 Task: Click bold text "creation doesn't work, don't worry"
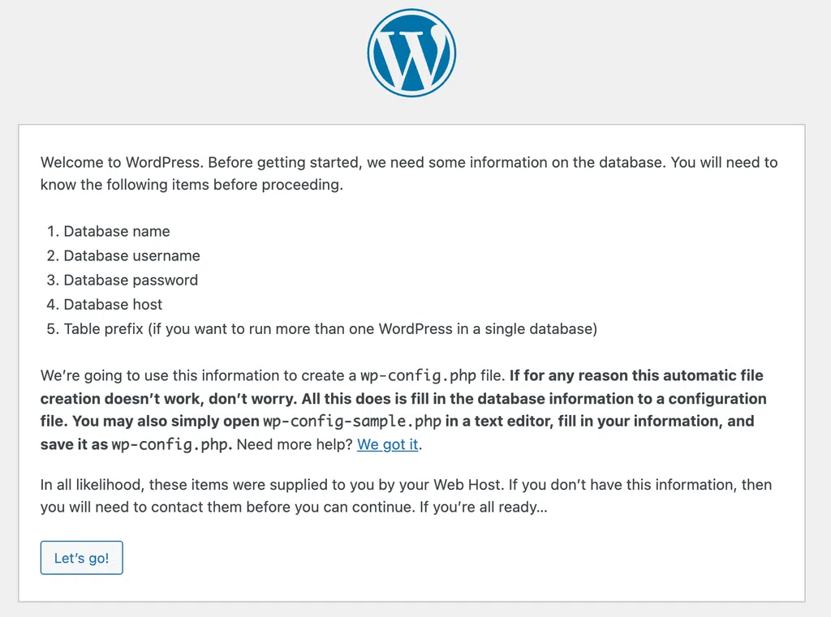pos(168,399)
